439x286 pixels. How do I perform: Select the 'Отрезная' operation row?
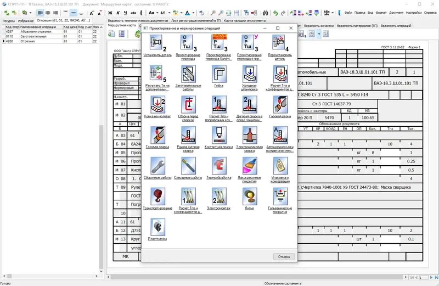tap(50, 41)
